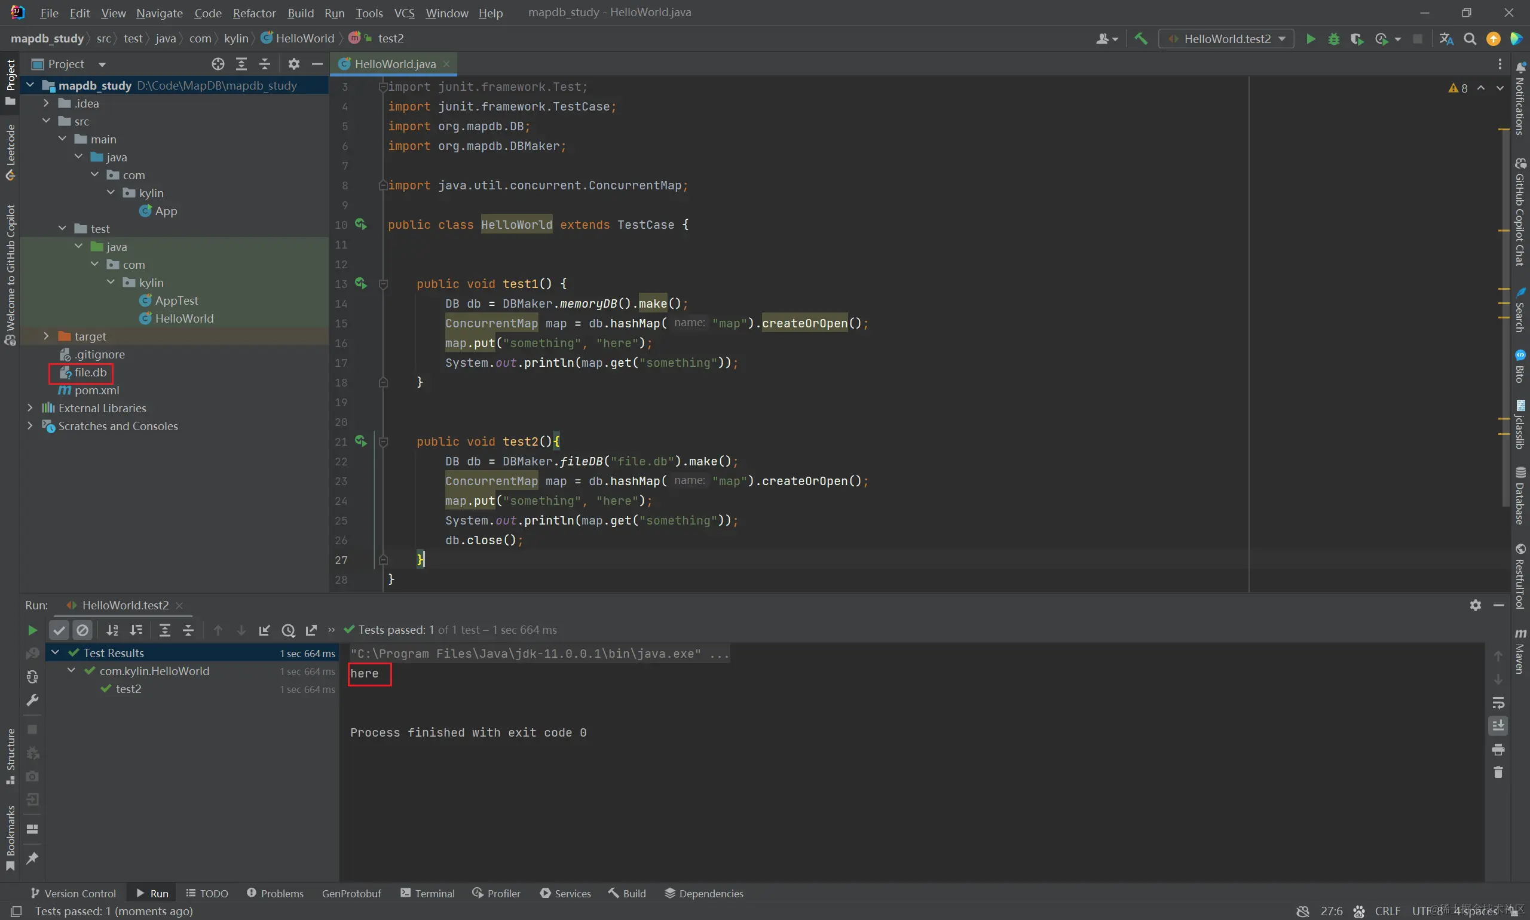Collapse com.kylin.HelloWorld test node
The height and width of the screenshot is (920, 1530).
point(71,671)
